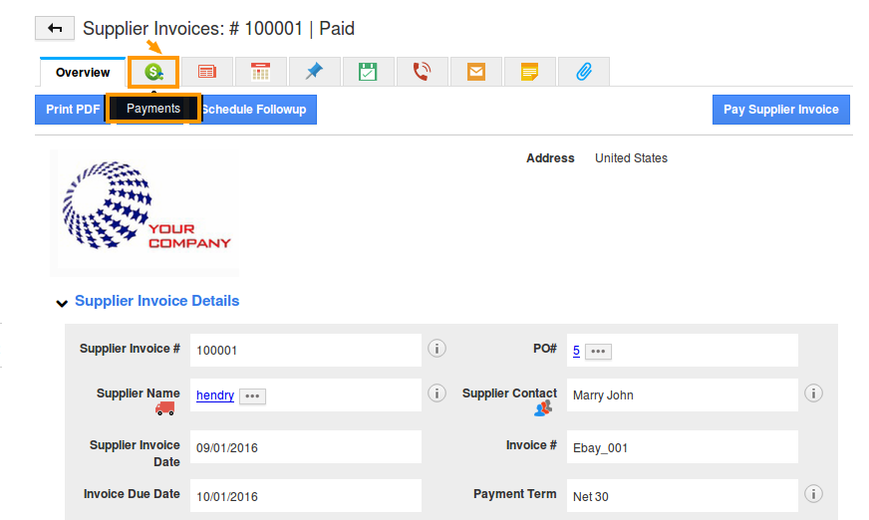The height and width of the screenshot is (520, 869).
Task: Open the blue pushpin tab icon
Action: [314, 72]
